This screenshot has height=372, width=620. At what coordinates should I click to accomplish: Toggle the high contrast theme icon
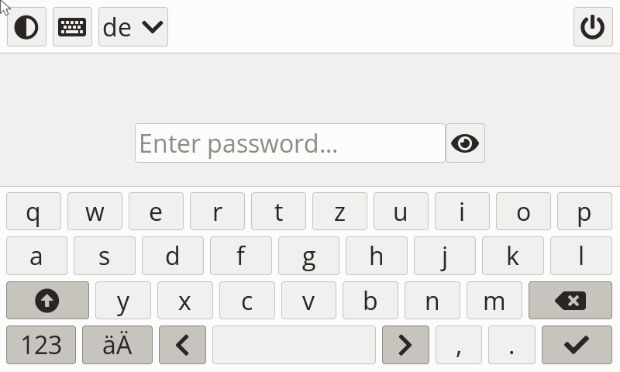click(26, 27)
